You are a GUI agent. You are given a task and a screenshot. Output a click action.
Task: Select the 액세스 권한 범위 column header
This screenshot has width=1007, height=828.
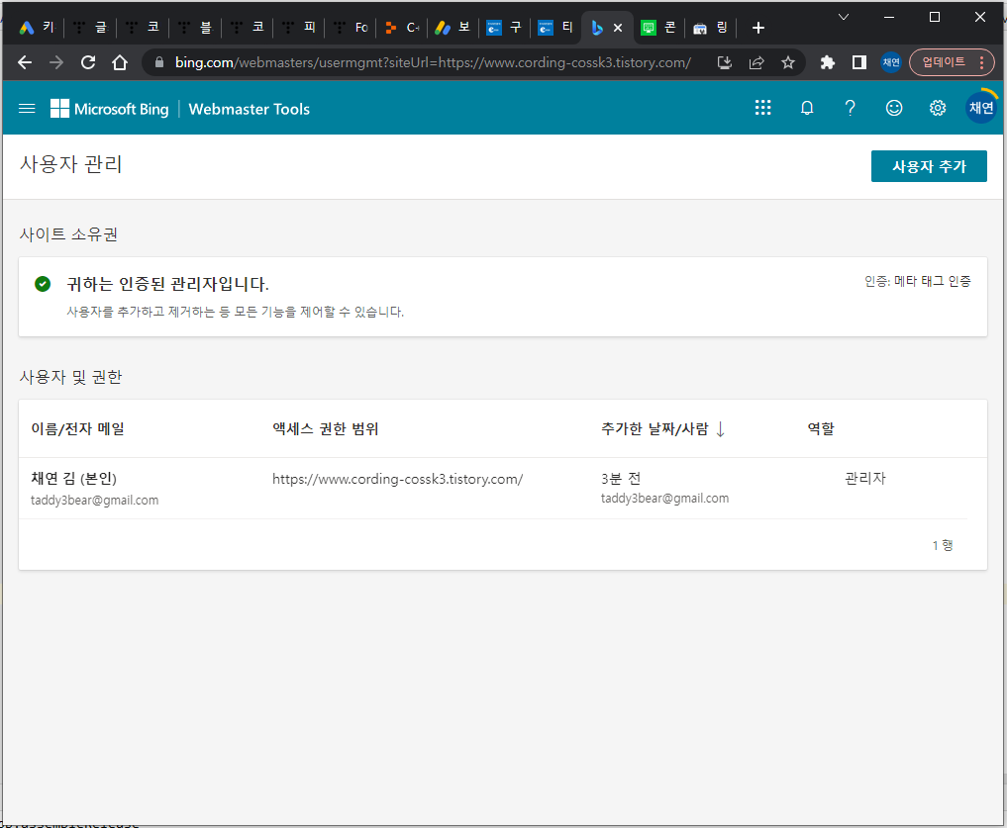pos(326,428)
